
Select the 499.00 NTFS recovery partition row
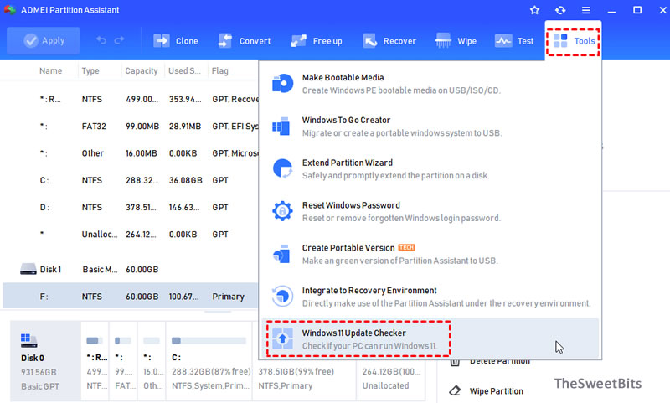coord(131,99)
